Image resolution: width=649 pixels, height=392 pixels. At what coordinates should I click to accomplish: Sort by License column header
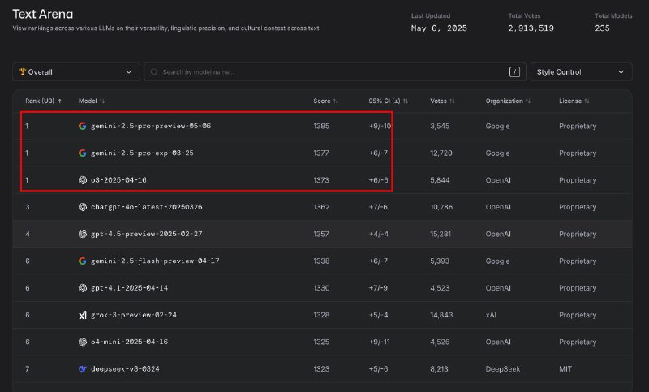click(x=574, y=101)
